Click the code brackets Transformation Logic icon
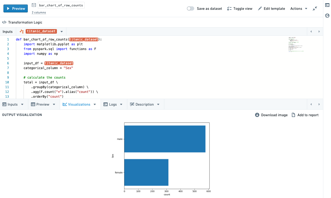331x198 pixels. (4, 22)
